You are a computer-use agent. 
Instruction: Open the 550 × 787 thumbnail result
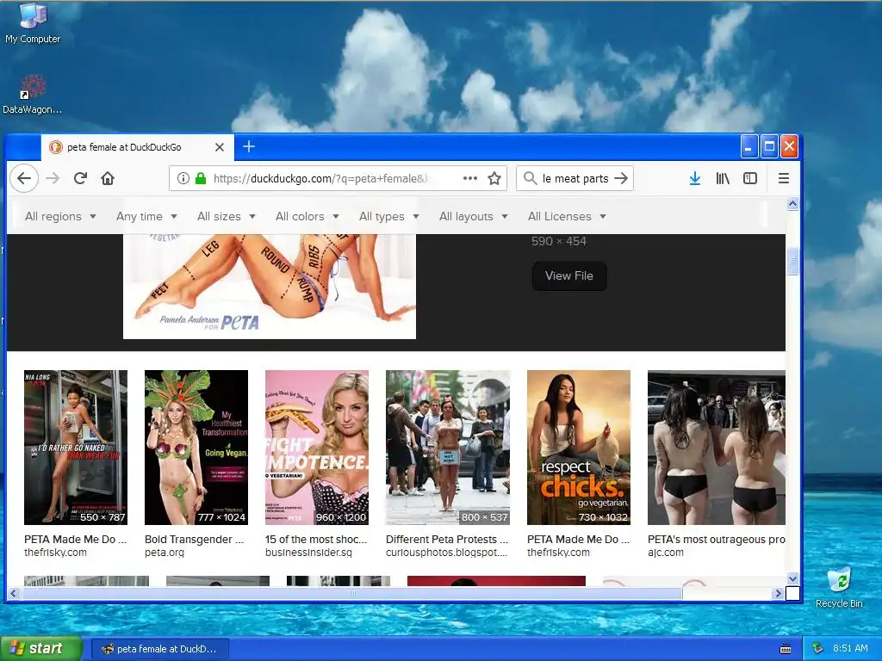(76, 448)
